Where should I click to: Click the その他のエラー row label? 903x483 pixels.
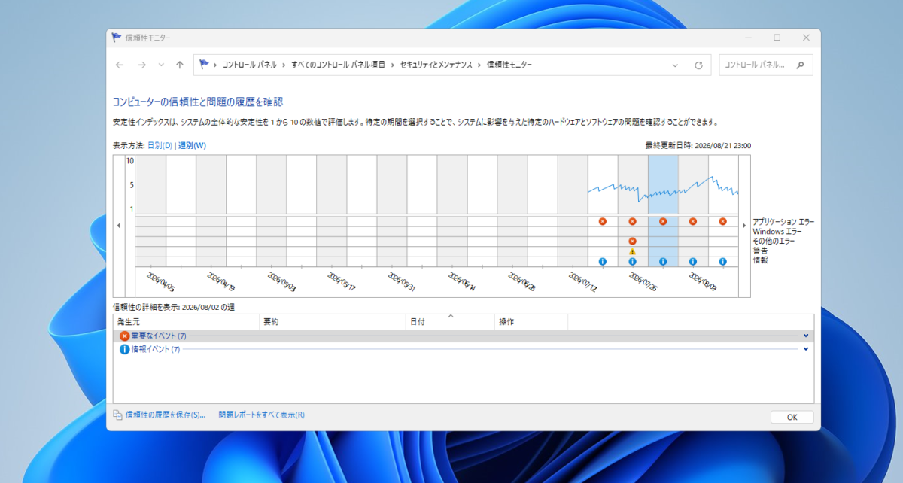click(x=774, y=241)
